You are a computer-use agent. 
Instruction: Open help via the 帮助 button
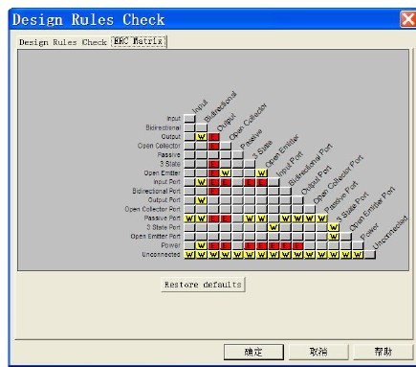(383, 352)
